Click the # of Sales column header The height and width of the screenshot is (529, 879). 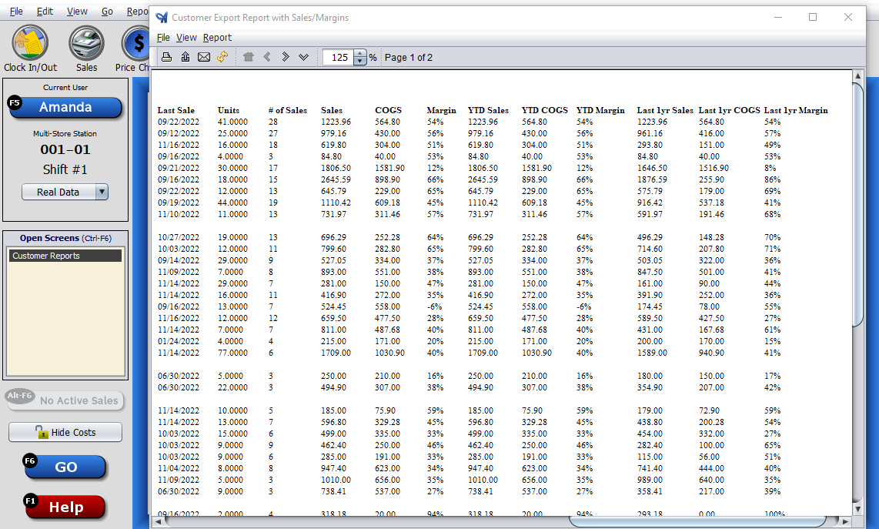click(x=288, y=111)
